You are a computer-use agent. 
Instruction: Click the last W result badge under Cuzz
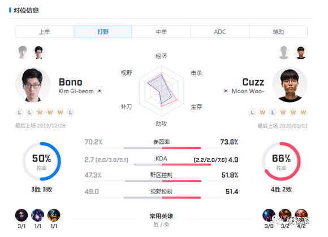(303, 112)
